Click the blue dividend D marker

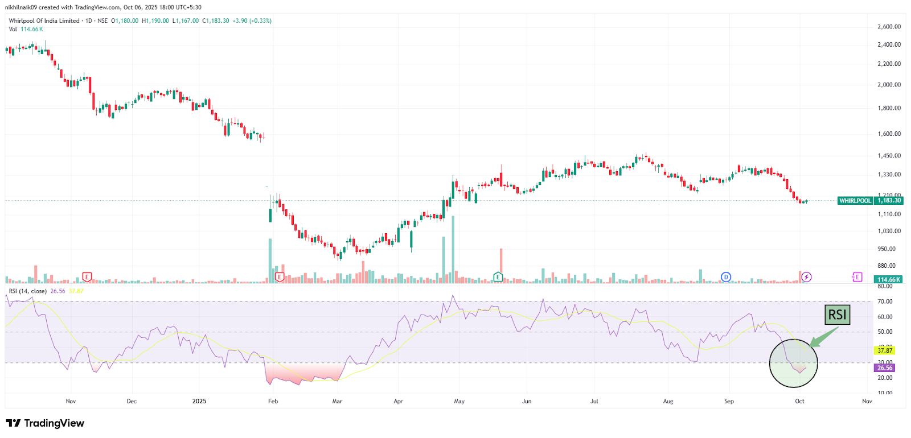coord(725,277)
